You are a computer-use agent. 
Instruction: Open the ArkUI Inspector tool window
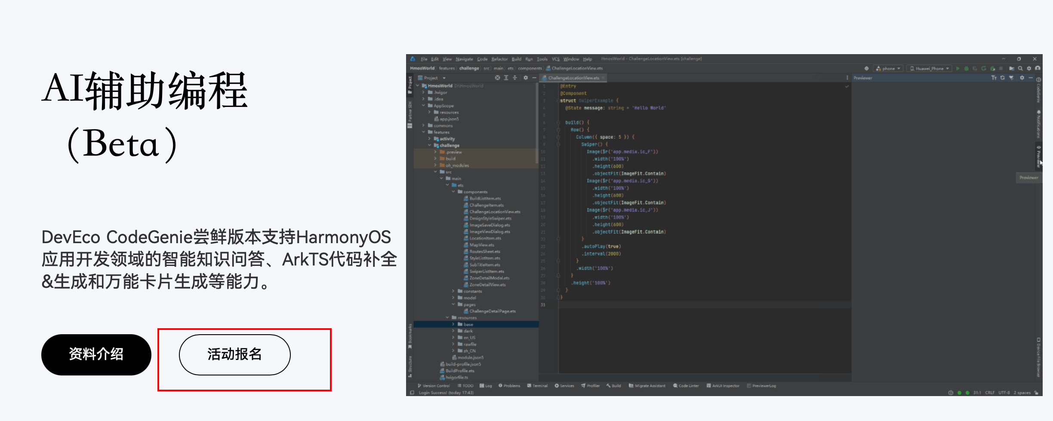(x=723, y=386)
